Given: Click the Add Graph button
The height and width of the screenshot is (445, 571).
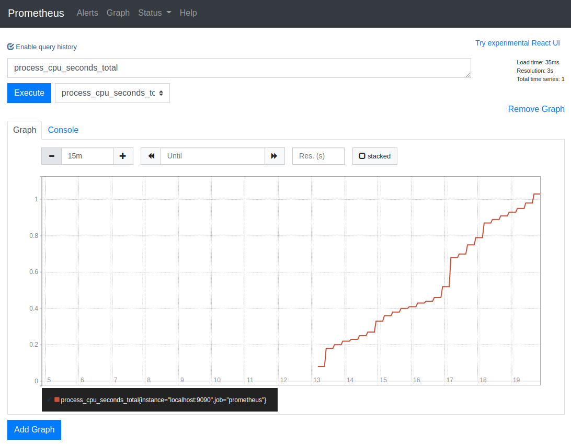Looking at the screenshot, I should tap(34, 430).
